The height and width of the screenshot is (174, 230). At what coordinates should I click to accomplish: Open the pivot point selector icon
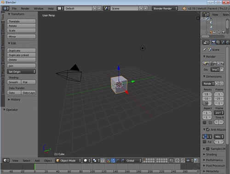96,160
